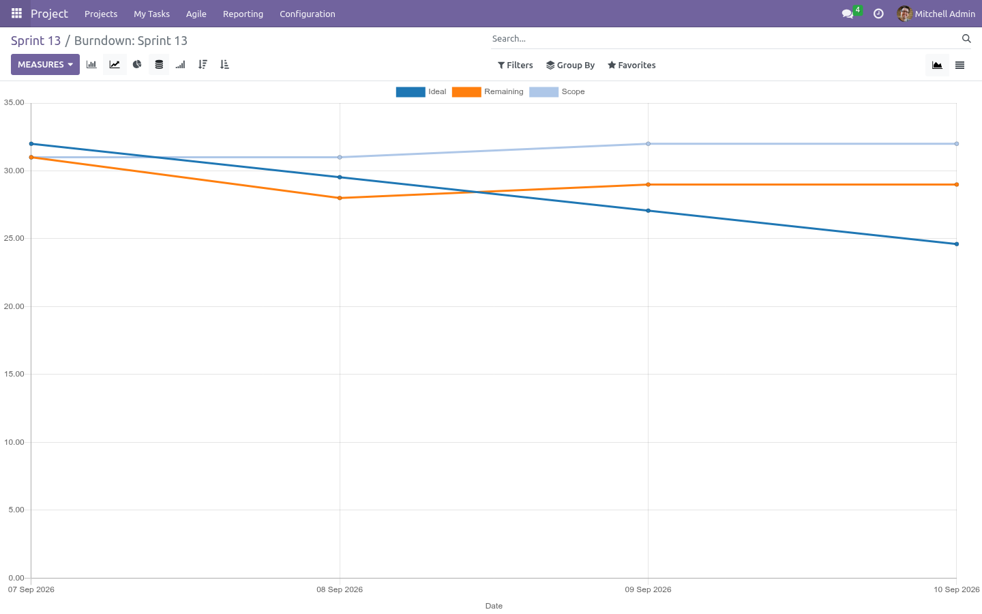
Task: Open the Reporting menu
Action: pyautogui.click(x=243, y=14)
